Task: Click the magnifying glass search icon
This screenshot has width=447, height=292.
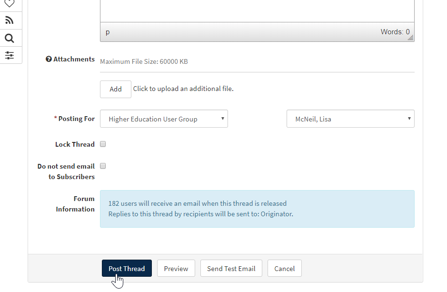Action: [x=10, y=38]
